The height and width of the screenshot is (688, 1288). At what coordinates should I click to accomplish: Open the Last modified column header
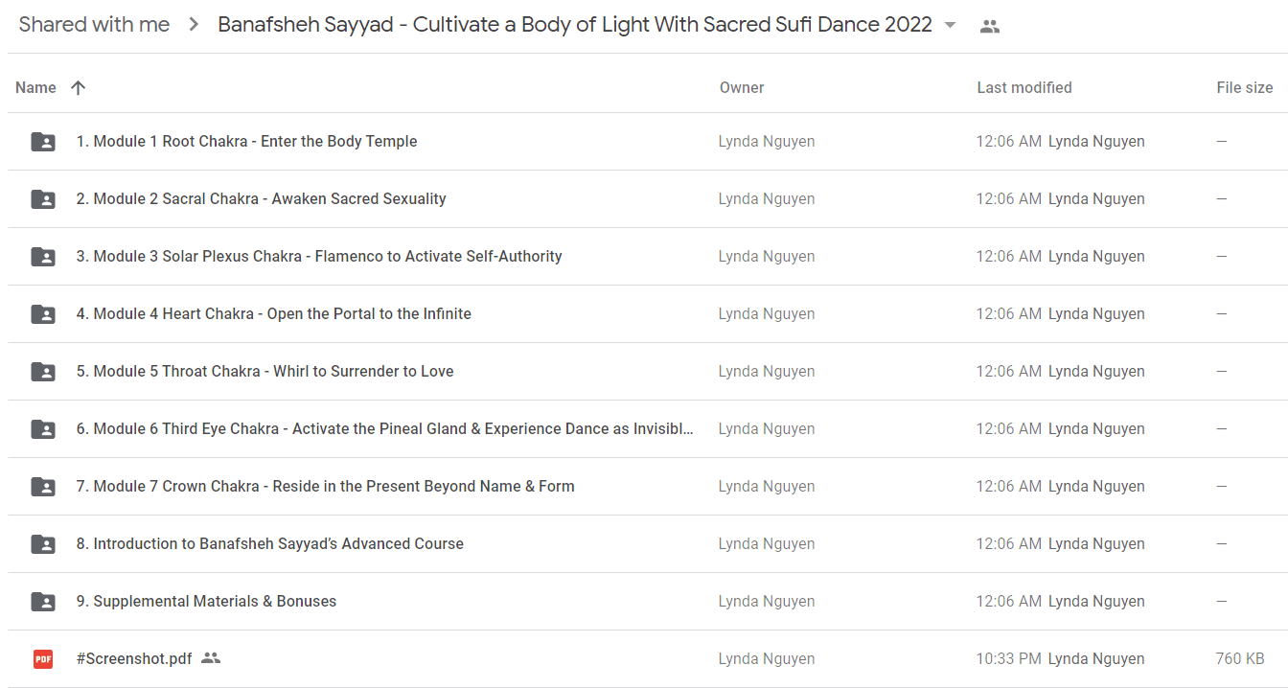tap(1024, 87)
